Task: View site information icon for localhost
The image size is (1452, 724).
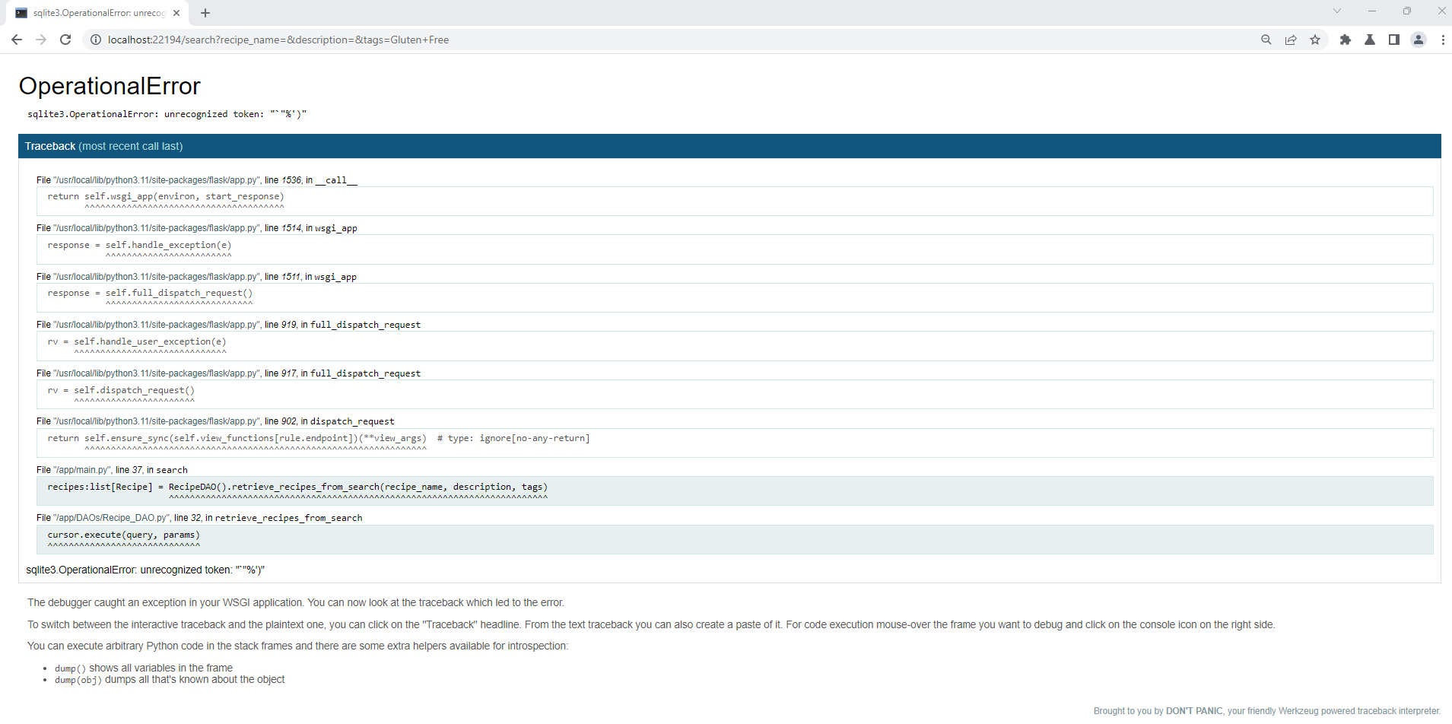Action: click(96, 40)
